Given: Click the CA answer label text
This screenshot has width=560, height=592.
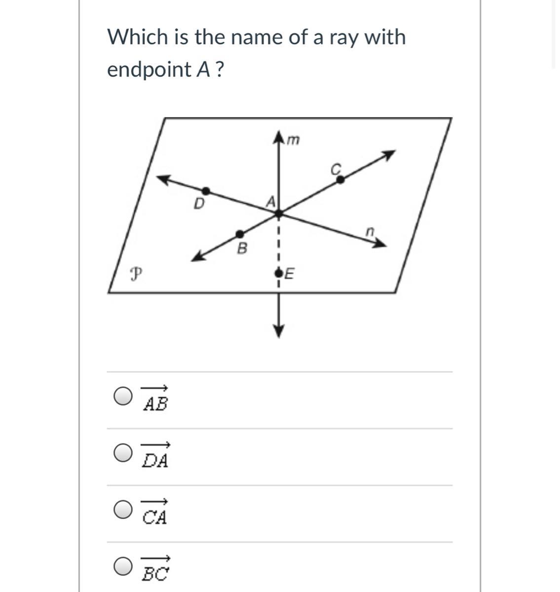Looking at the screenshot, I should [x=155, y=513].
